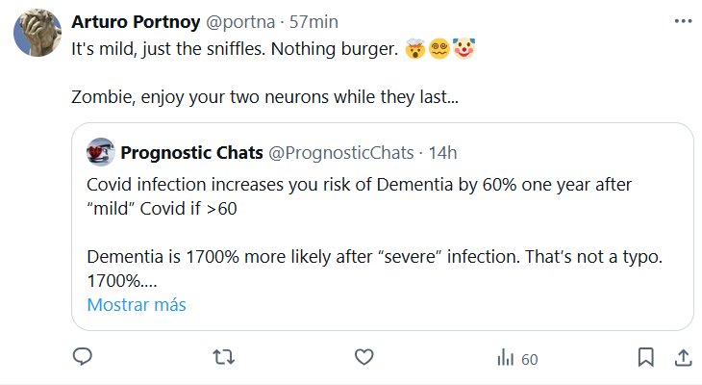
Task: Click the 57min timestamp
Action: [x=313, y=21]
